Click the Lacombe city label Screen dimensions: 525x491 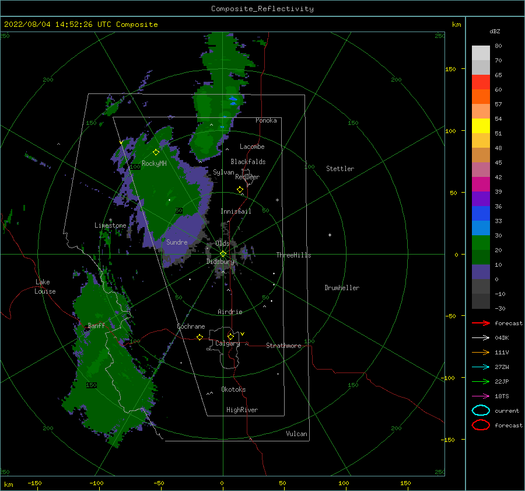[252, 147]
